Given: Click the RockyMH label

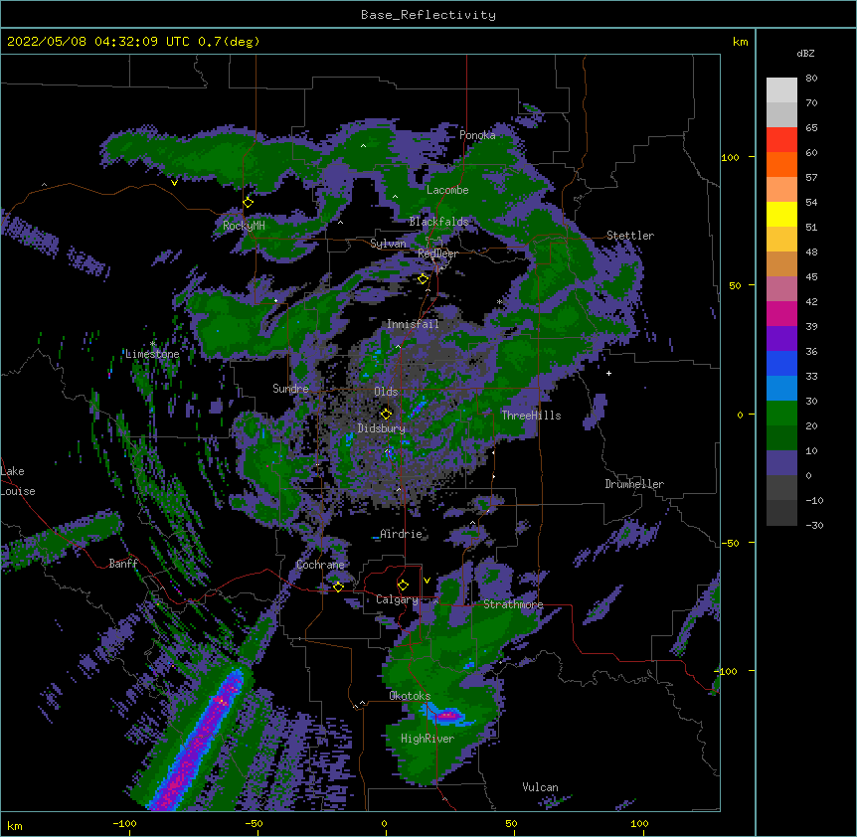Looking at the screenshot, I should 244,226.
